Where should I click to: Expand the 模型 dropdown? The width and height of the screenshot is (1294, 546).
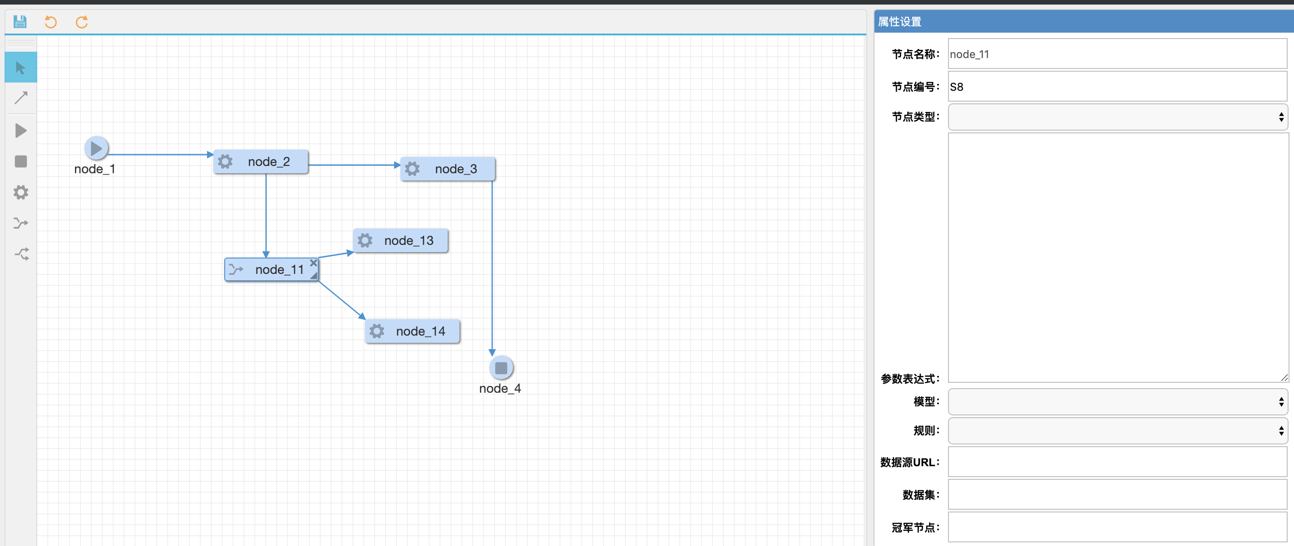point(1117,401)
